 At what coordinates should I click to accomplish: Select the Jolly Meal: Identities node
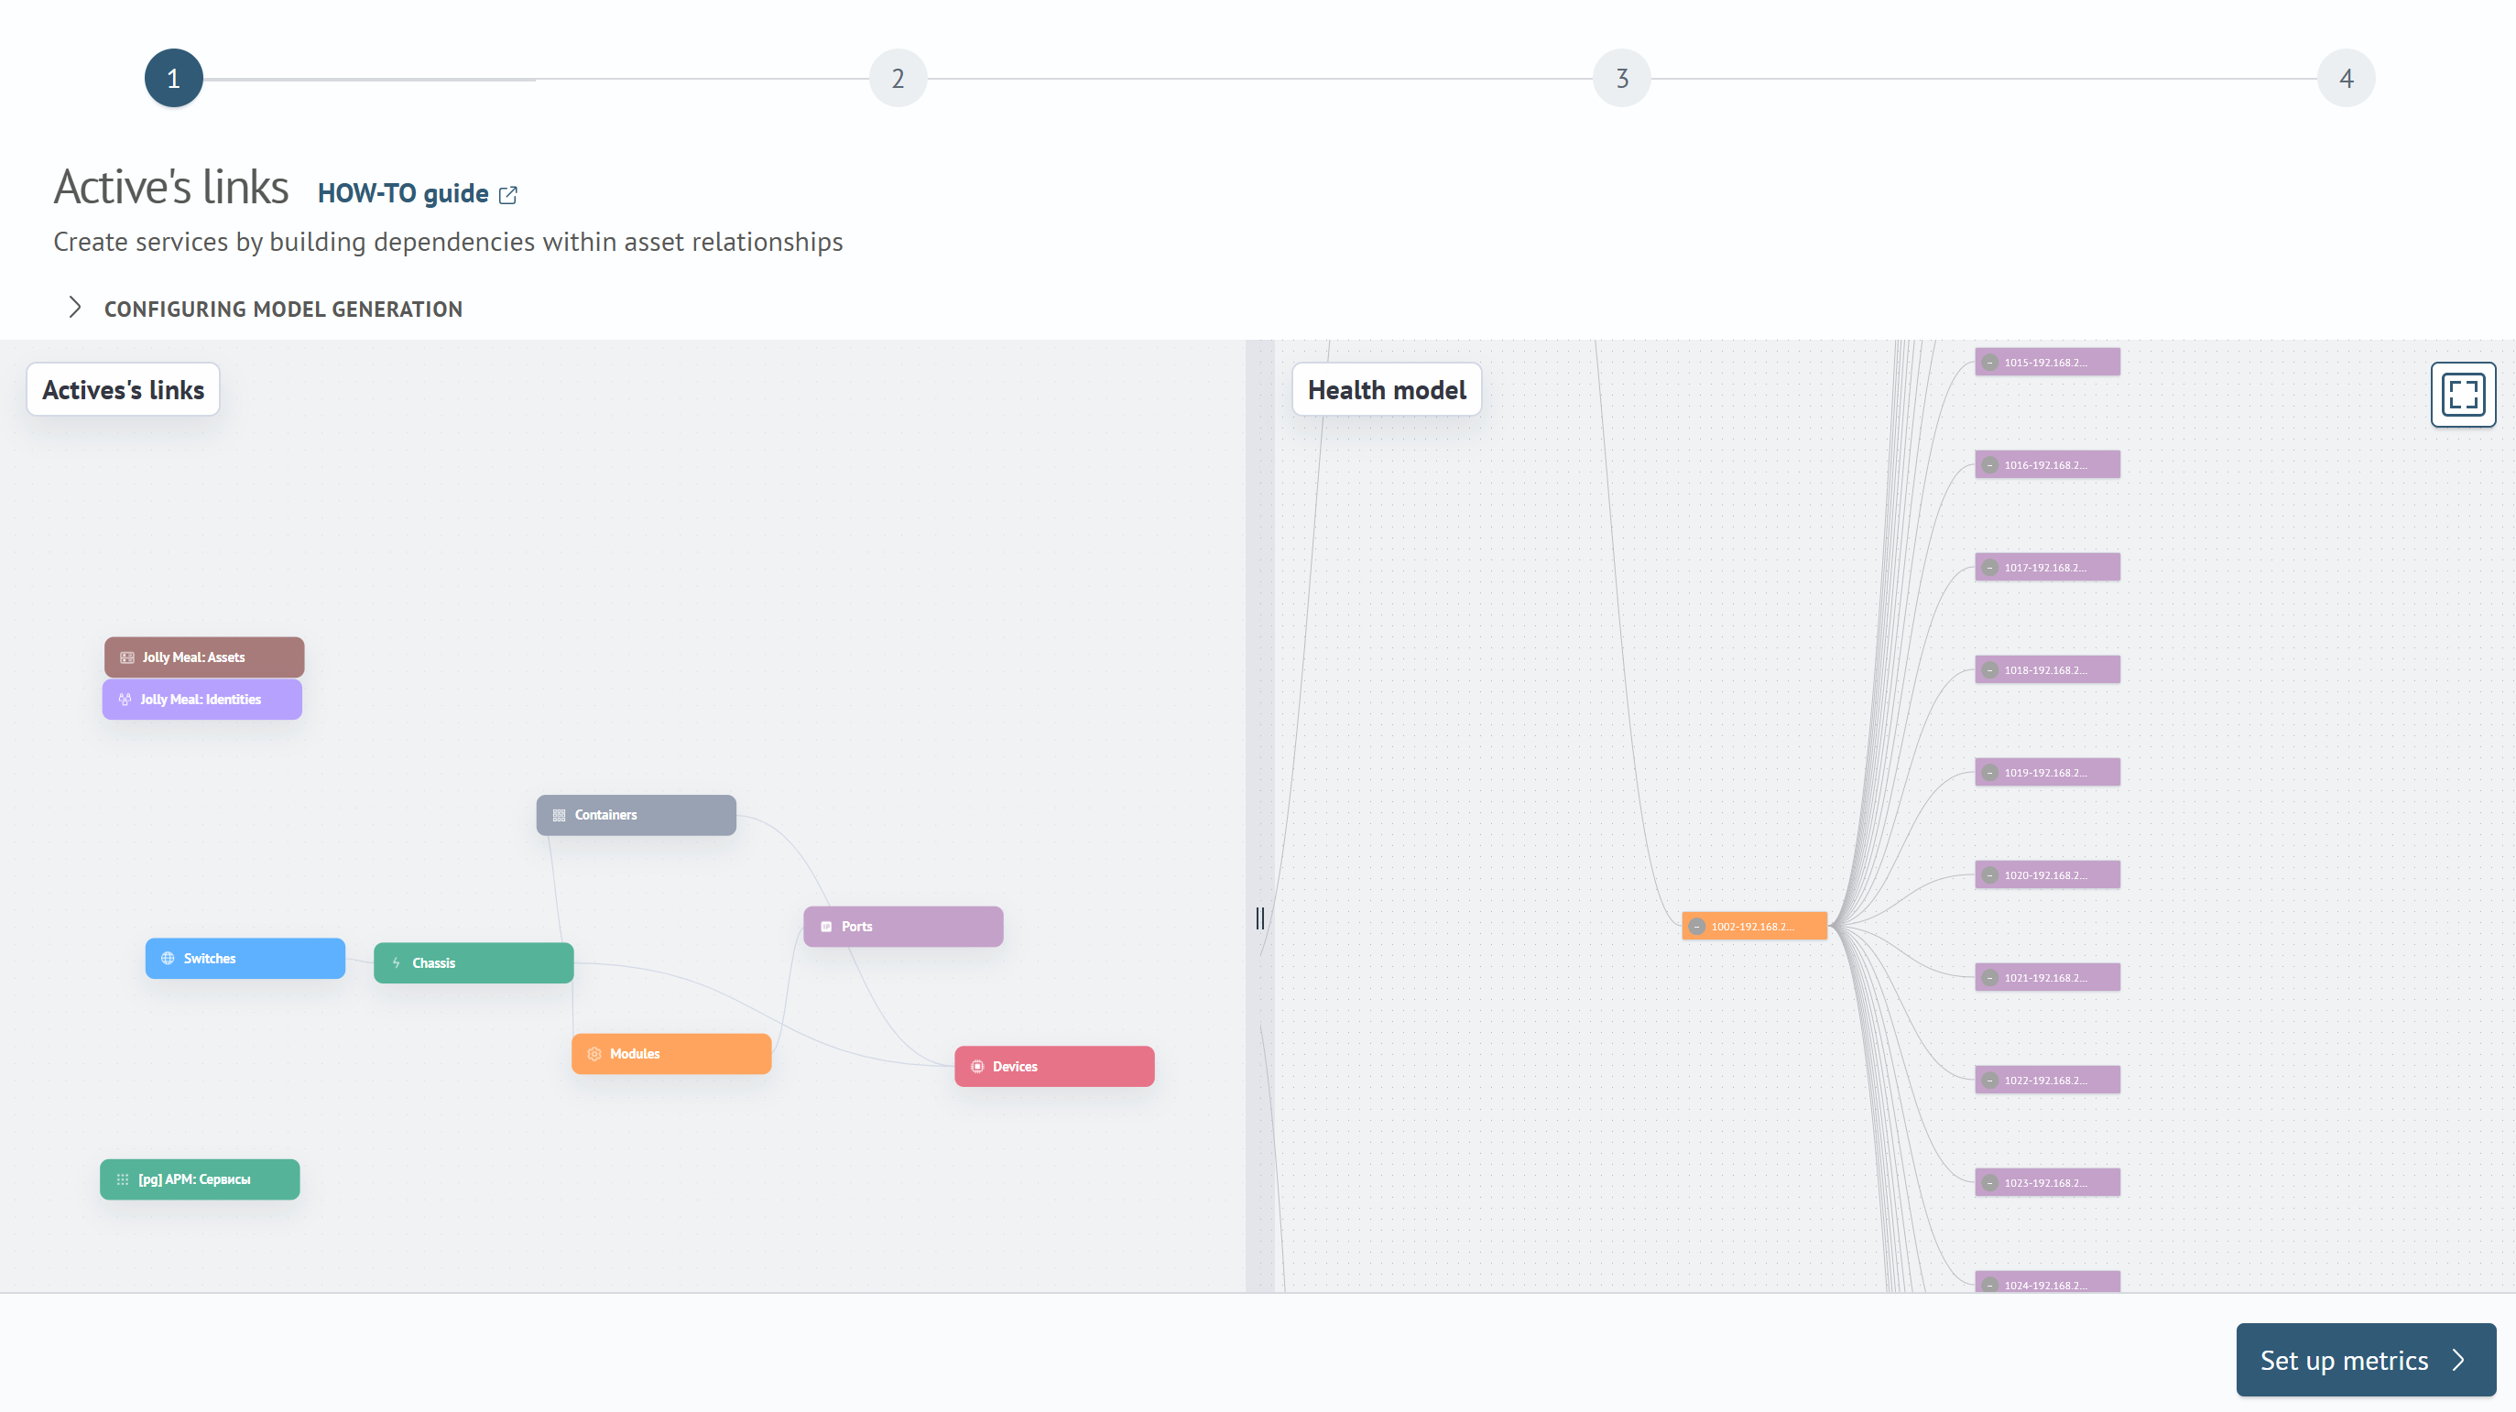point(202,700)
